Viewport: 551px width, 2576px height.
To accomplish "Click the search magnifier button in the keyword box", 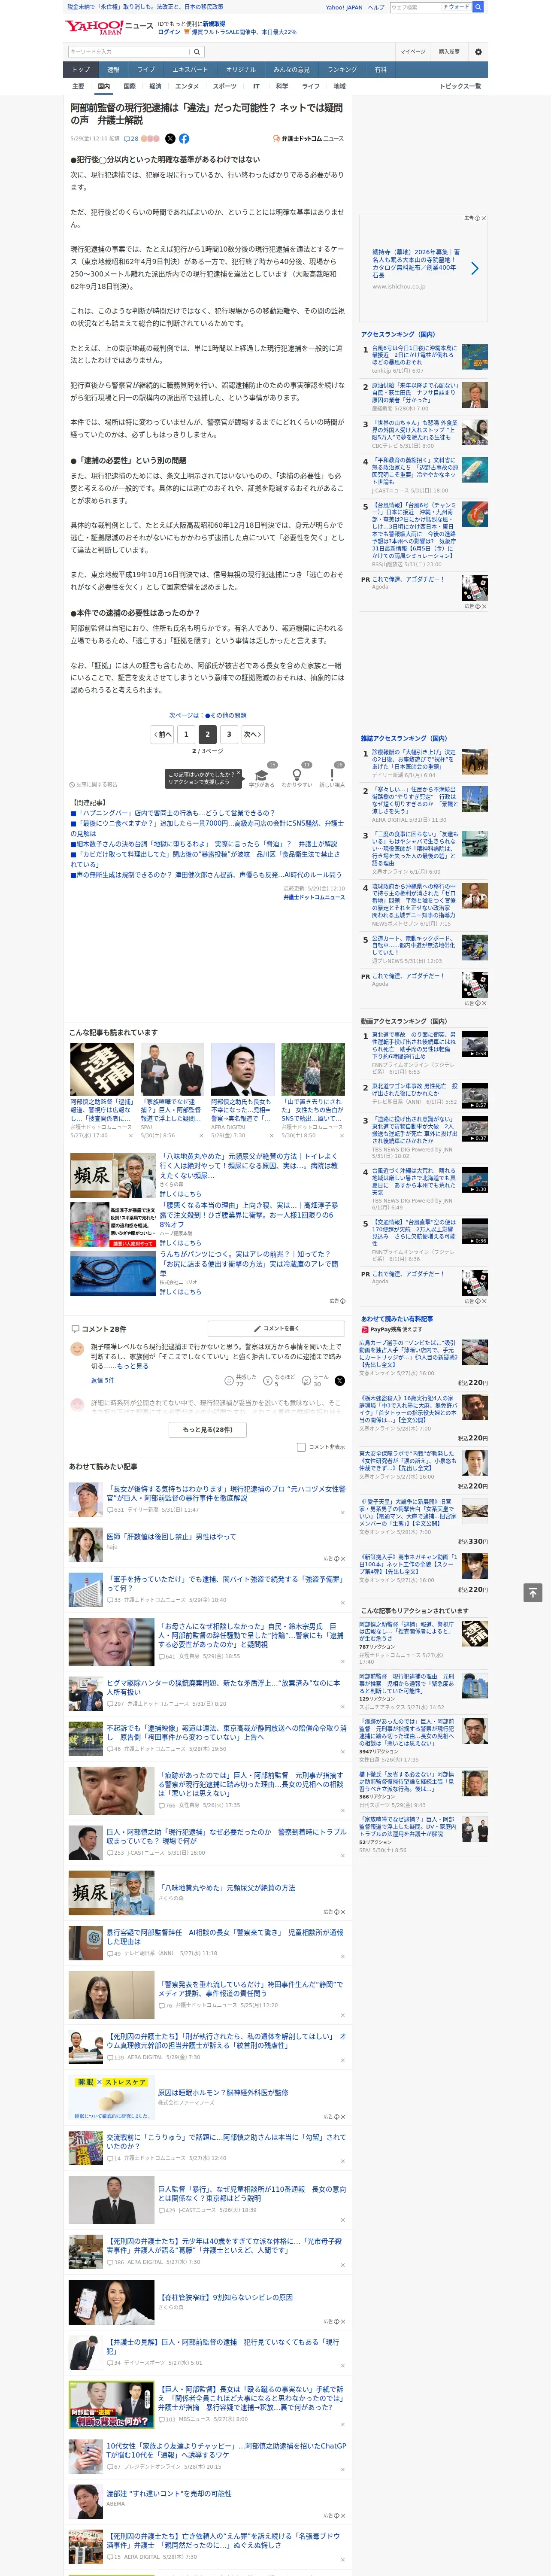I will pyautogui.click(x=197, y=51).
